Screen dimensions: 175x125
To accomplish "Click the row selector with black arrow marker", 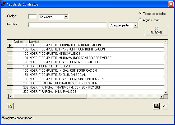I will [10, 45].
